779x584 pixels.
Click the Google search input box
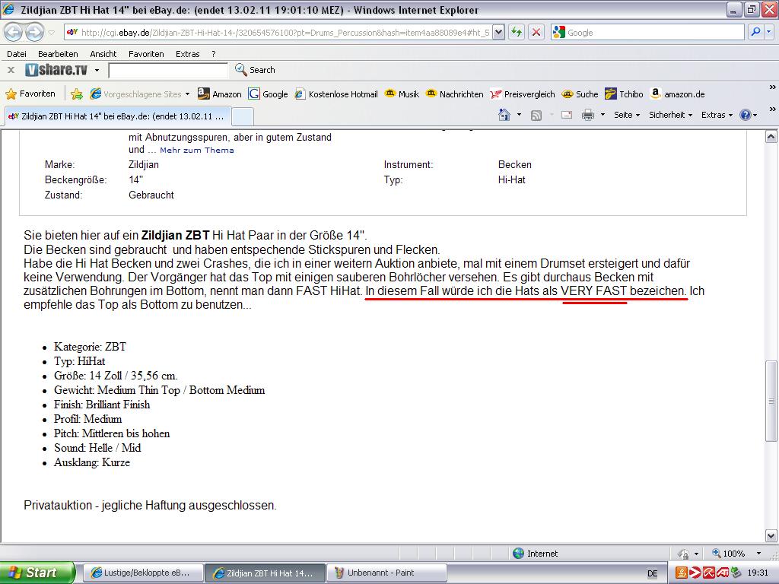pyautogui.click(x=647, y=32)
